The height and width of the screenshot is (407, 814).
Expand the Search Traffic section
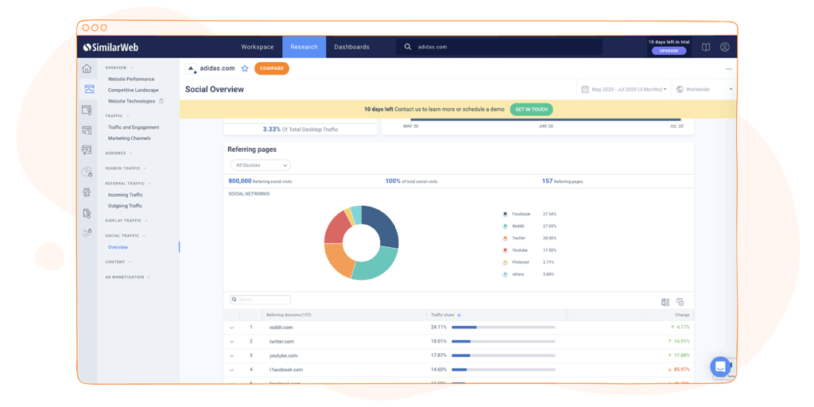coord(126,169)
